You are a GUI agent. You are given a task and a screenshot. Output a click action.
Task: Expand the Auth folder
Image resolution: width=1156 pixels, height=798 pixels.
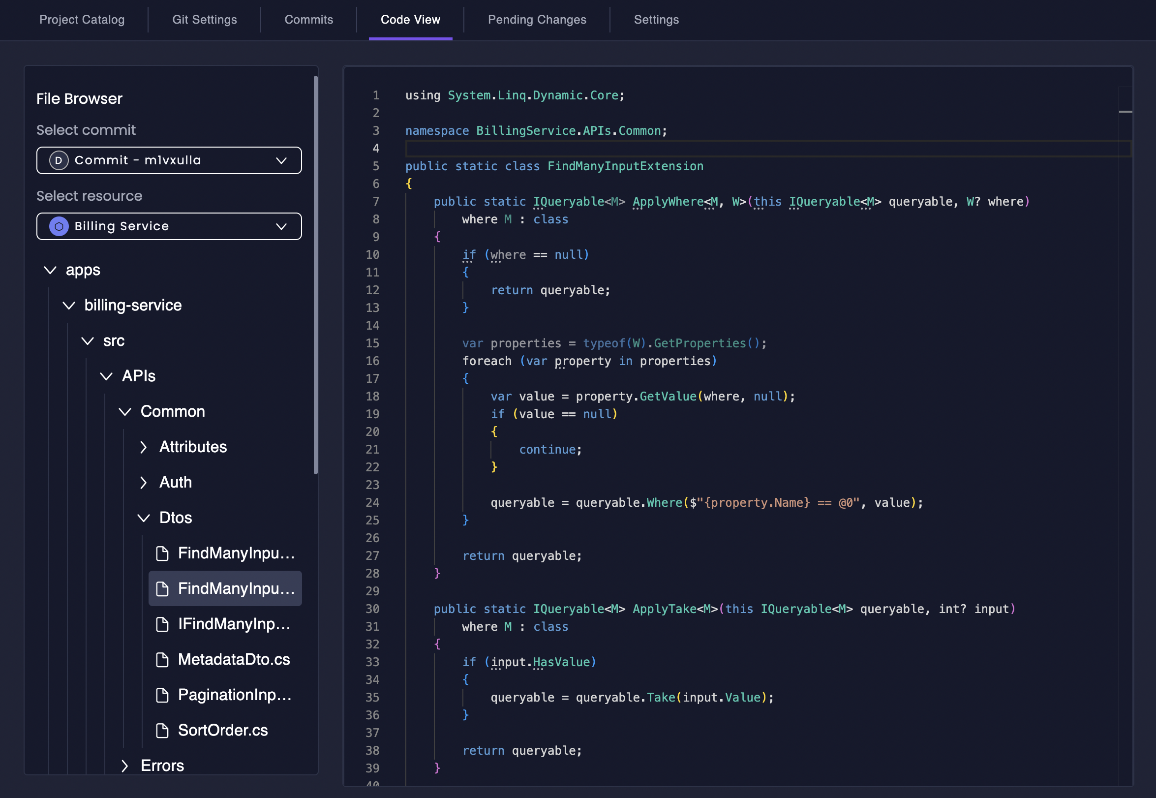[144, 483]
